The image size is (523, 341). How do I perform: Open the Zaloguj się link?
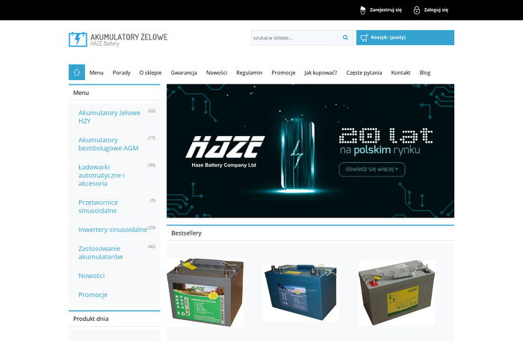click(x=436, y=10)
